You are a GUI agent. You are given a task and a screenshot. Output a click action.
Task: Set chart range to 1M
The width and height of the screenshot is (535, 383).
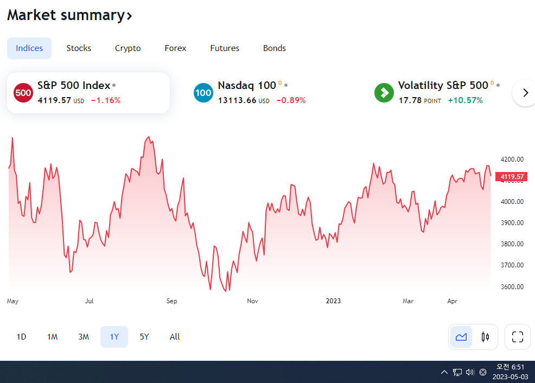tap(52, 337)
